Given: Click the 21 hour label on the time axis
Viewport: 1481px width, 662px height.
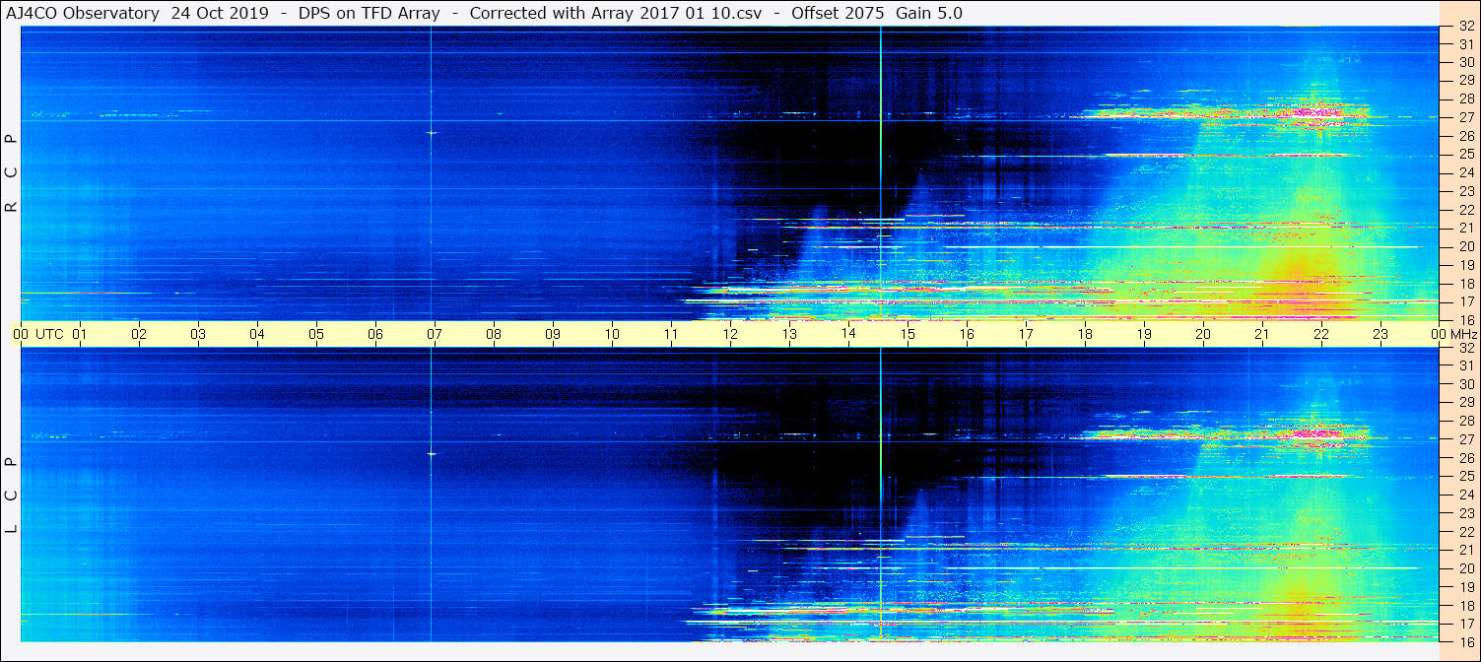Looking at the screenshot, I should coord(1261,334).
